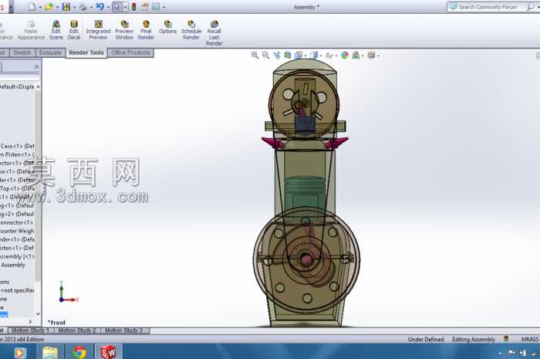The width and height of the screenshot is (540, 359).
Task: Open the dropdown arrow beside New document
Action: [40, 7]
